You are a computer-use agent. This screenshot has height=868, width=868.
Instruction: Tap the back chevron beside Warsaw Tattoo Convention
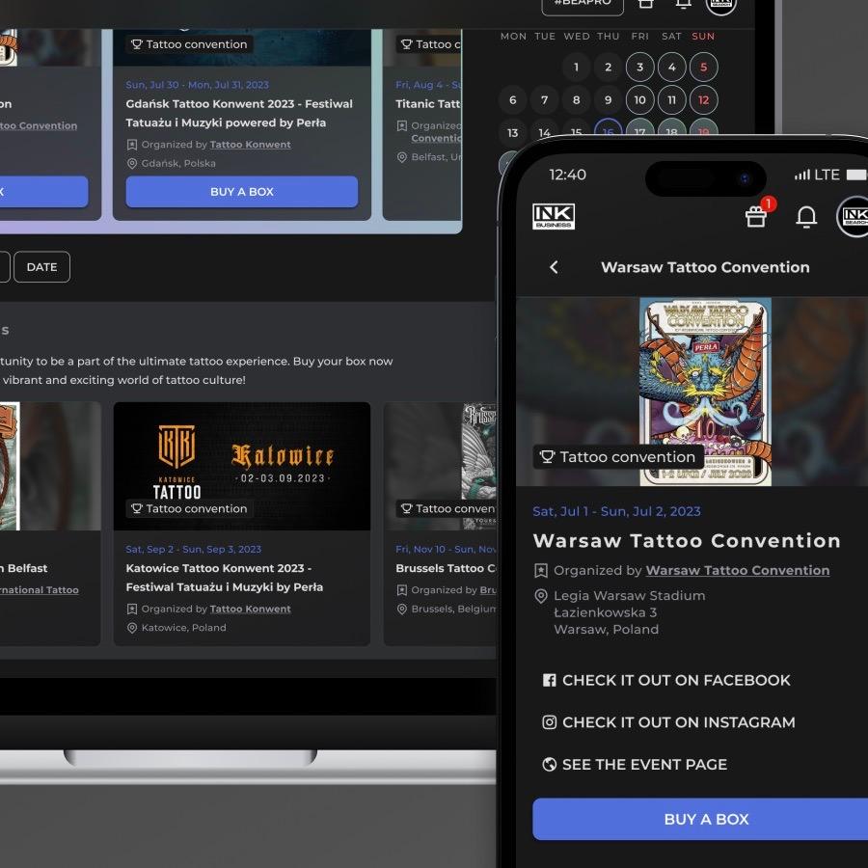(554, 267)
